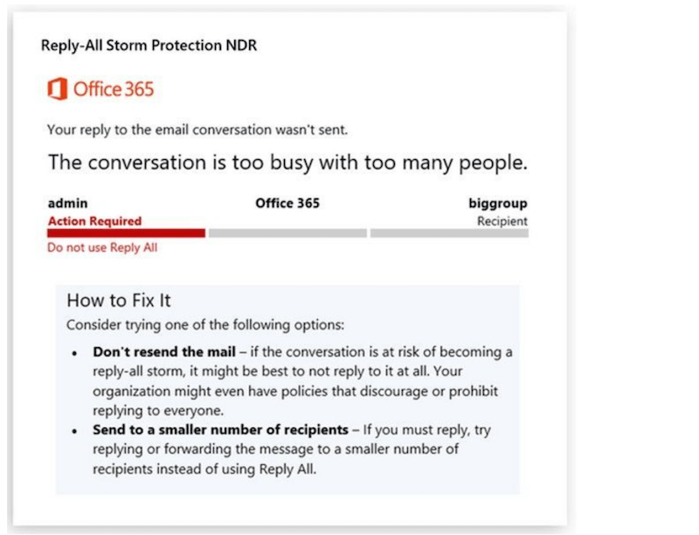Click the "Recipient" label under biggroup
Viewport: 699px width, 535px height.
coord(502,221)
